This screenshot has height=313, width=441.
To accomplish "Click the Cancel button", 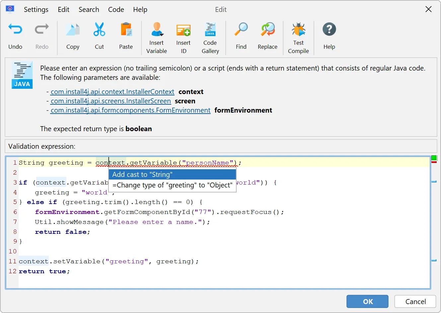I will click(x=415, y=301).
